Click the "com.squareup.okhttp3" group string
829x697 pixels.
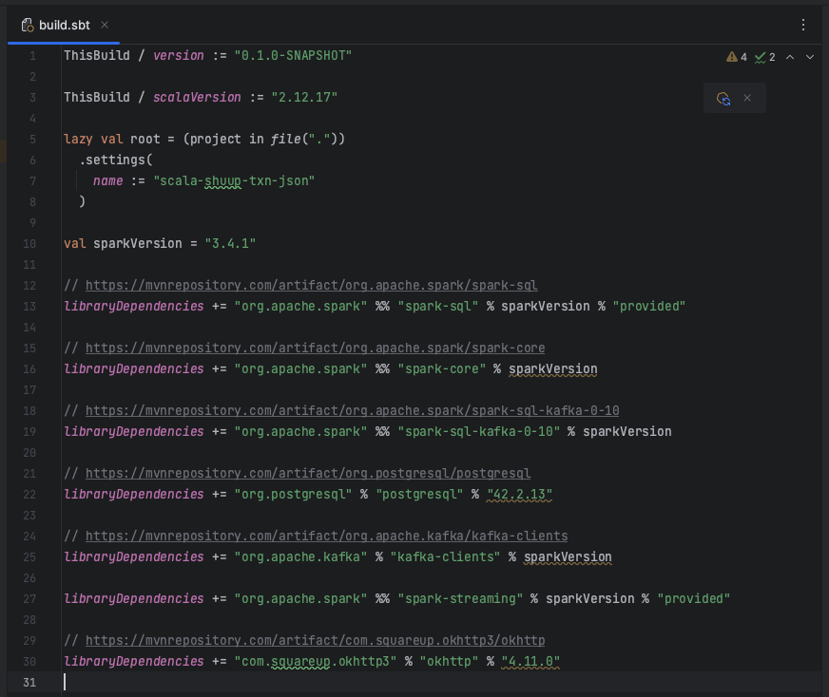tap(315, 661)
